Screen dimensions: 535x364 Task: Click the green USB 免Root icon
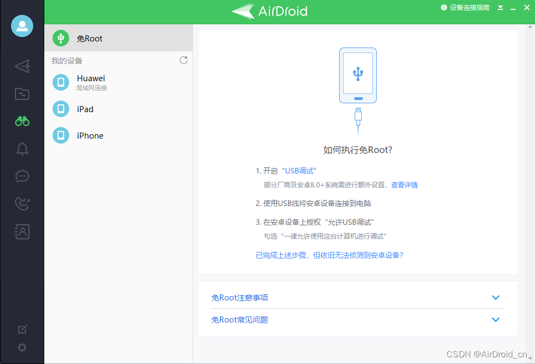(x=61, y=38)
